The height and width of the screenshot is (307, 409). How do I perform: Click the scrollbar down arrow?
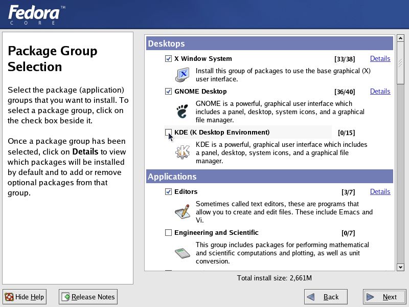click(400, 267)
